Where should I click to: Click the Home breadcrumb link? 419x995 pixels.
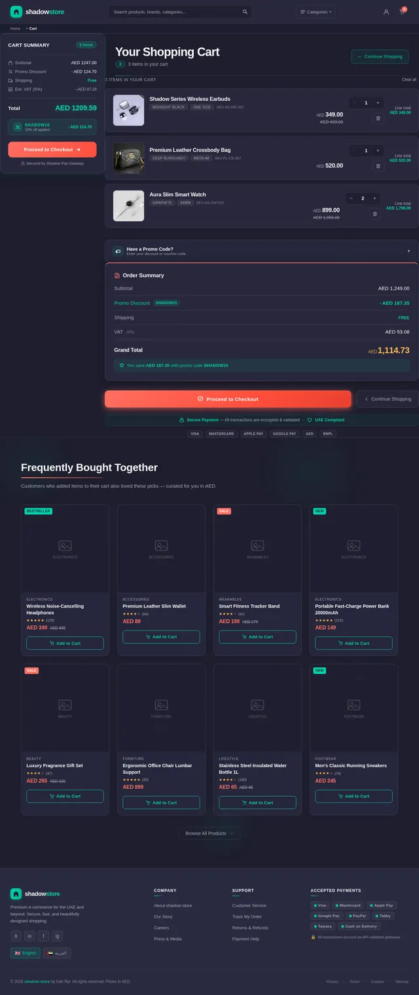tap(15, 29)
